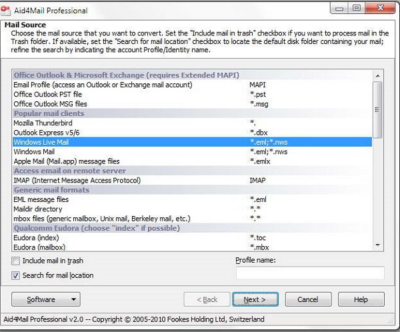Image resolution: width=400 pixels, height=332 pixels.
Task: Select the highlighted Windows Live Mail row
Action: coord(193,142)
